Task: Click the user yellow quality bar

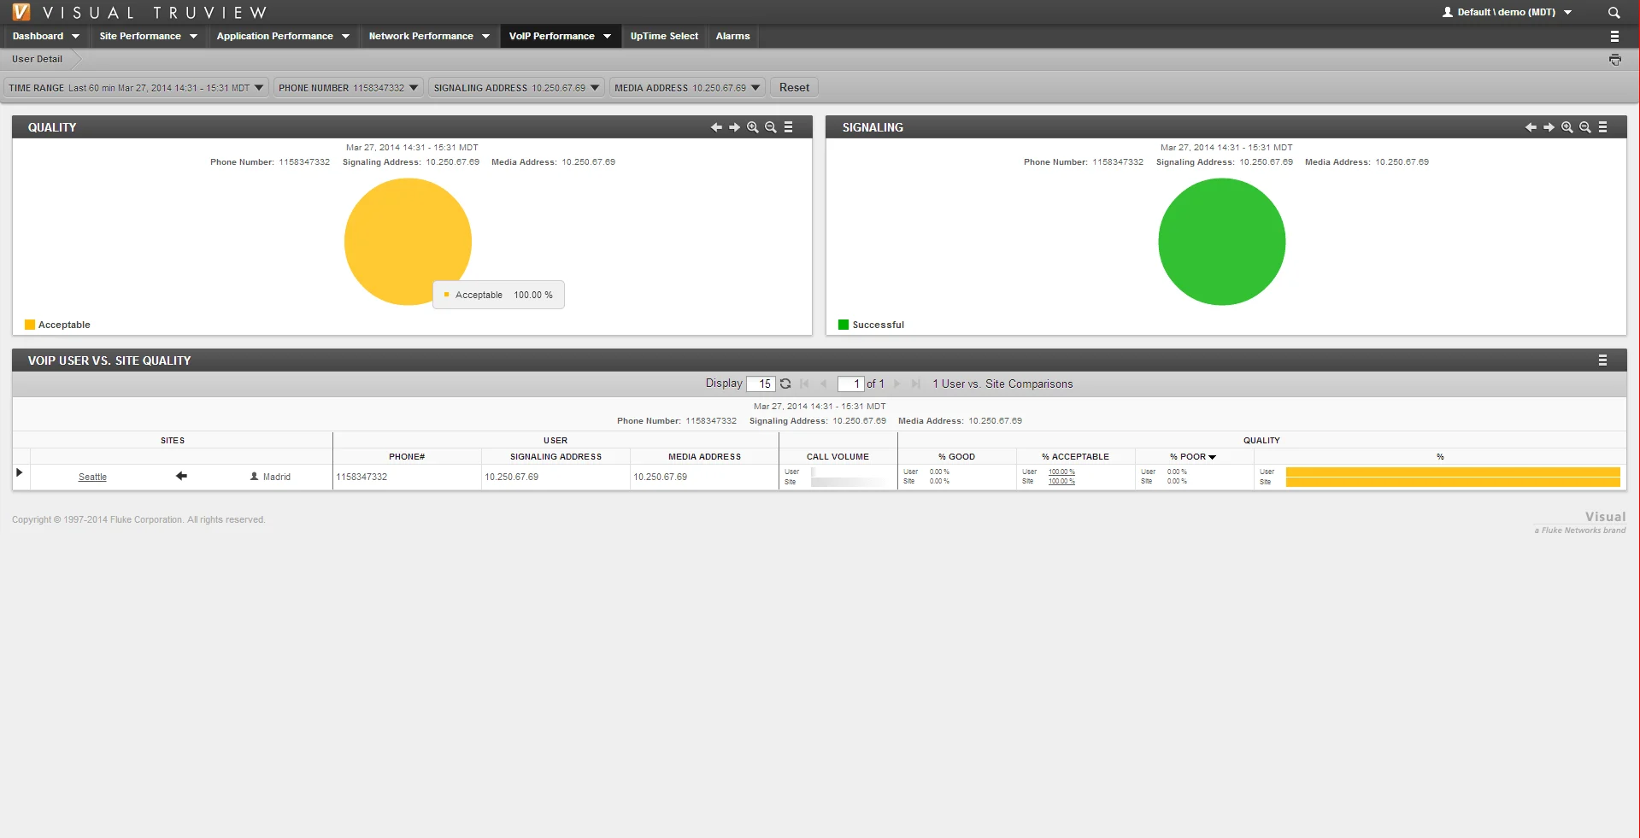Action: [x=1453, y=472]
